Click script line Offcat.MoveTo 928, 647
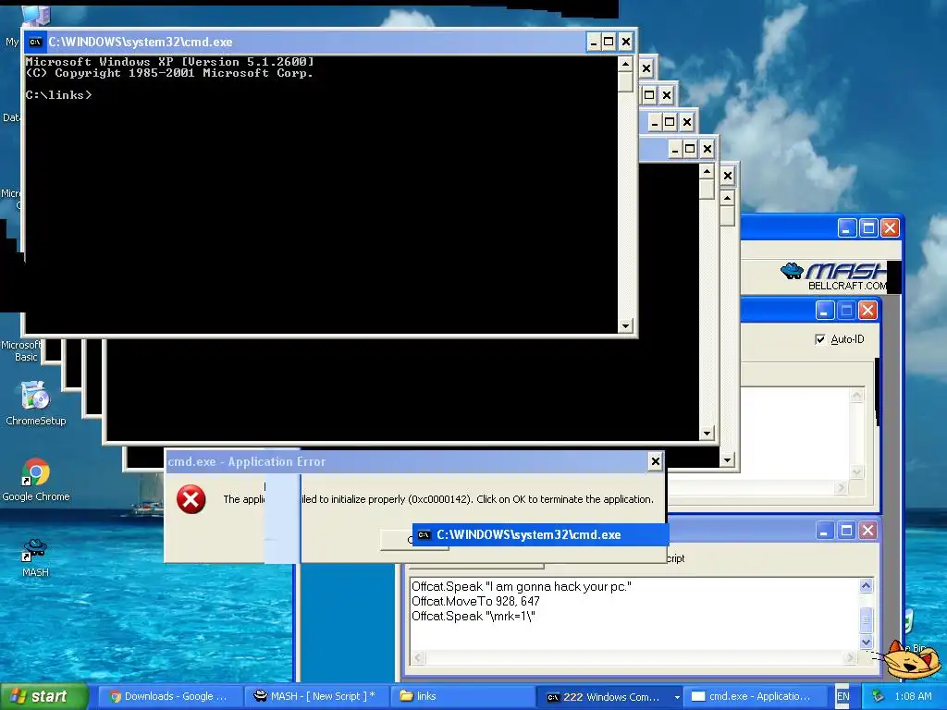This screenshot has height=710, width=947. (475, 601)
